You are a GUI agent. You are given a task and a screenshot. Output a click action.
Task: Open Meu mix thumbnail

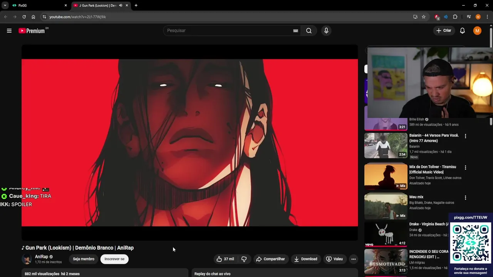[386, 206]
